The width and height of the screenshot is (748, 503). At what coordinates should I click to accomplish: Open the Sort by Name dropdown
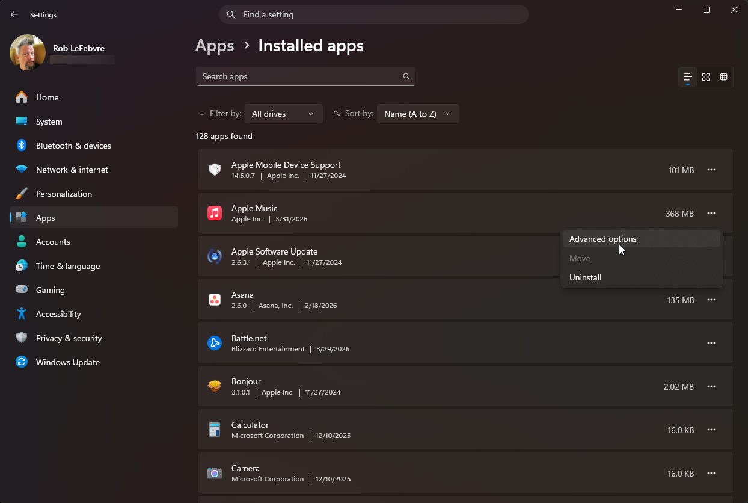click(x=418, y=114)
